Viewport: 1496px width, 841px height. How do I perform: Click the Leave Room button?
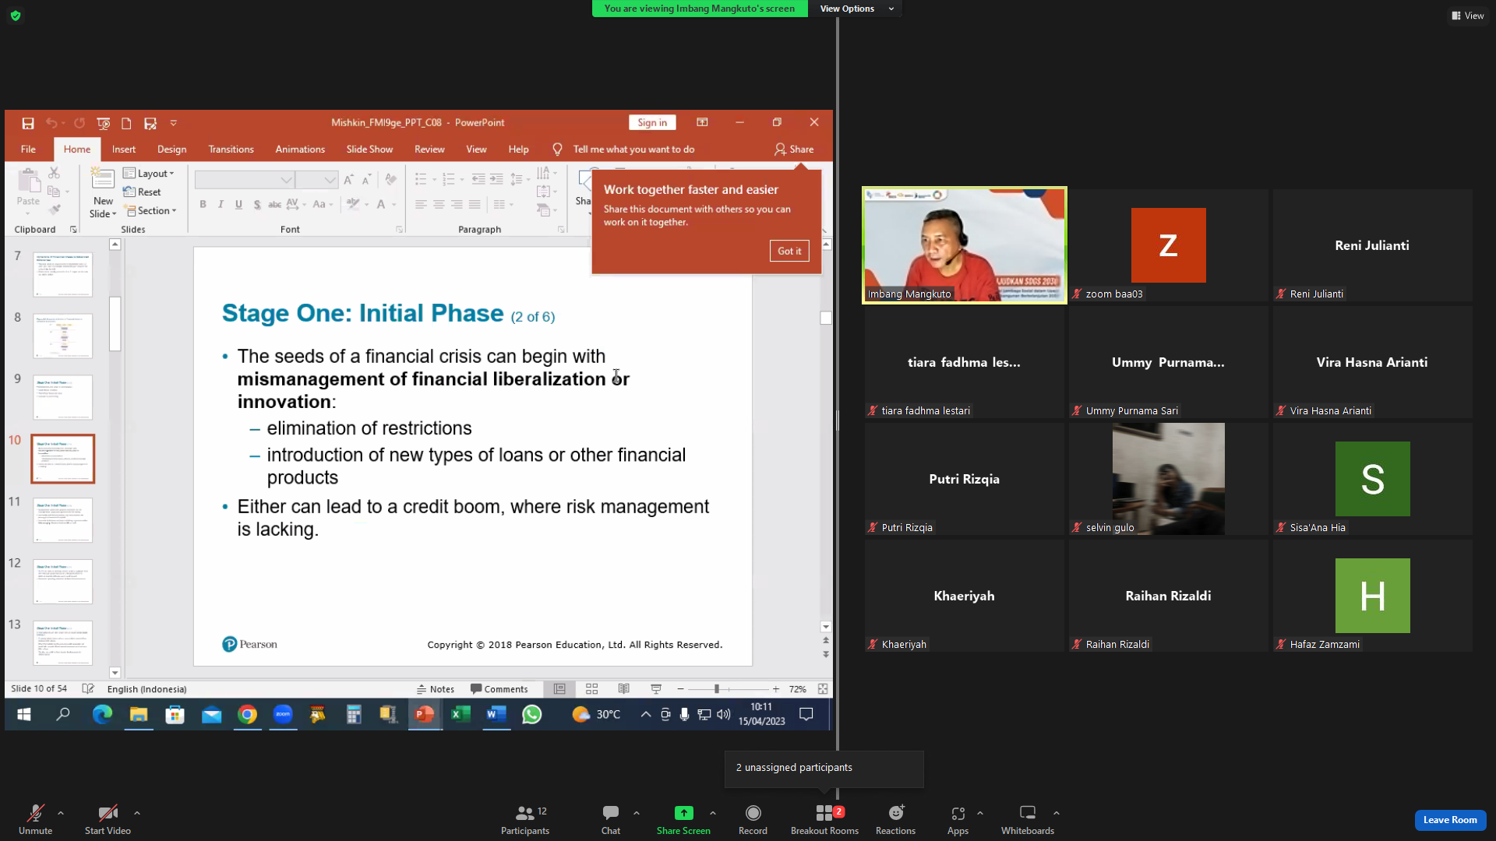click(1450, 820)
